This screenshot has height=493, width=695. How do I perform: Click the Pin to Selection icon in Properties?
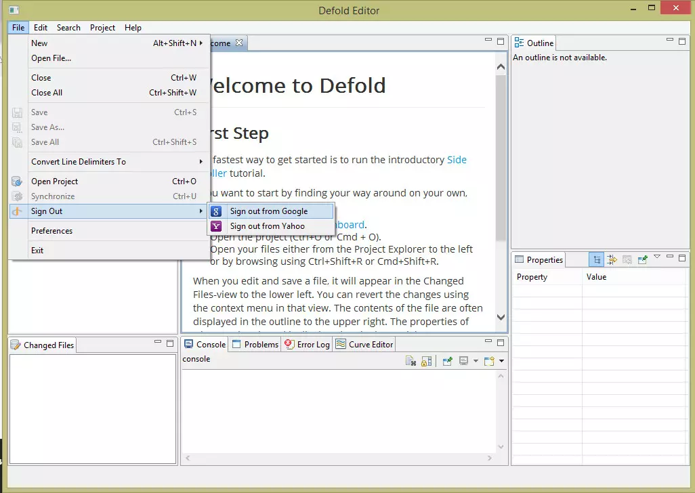click(642, 259)
